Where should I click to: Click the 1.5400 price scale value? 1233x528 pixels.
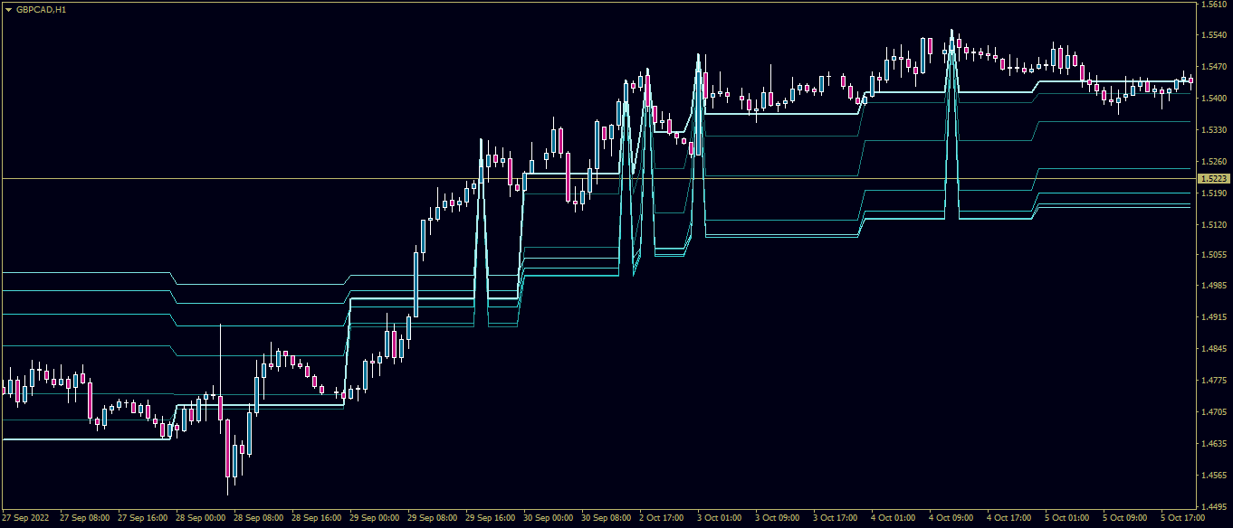point(1213,99)
